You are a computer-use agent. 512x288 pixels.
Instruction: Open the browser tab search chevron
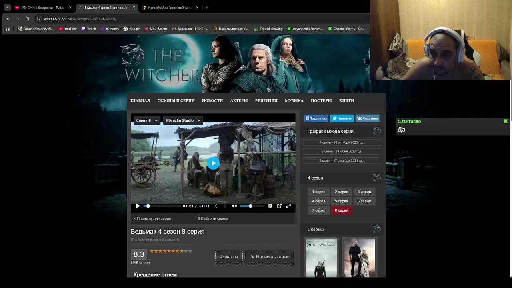7,8
